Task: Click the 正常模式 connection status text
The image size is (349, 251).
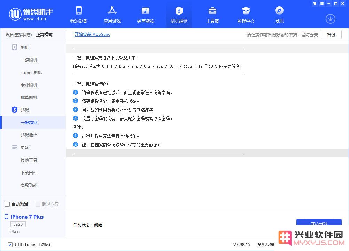Action: tap(44, 35)
